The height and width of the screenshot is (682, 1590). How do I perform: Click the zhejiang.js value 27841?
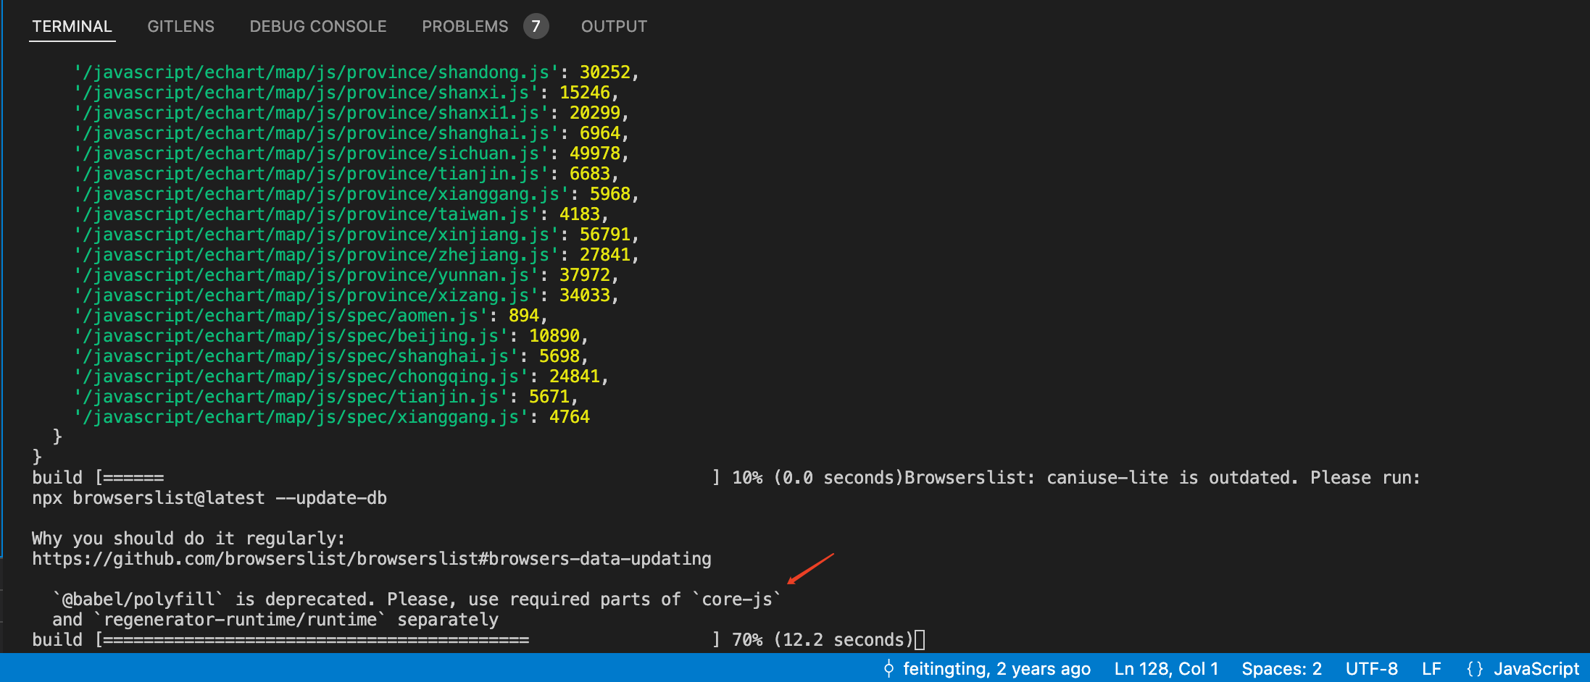605,255
